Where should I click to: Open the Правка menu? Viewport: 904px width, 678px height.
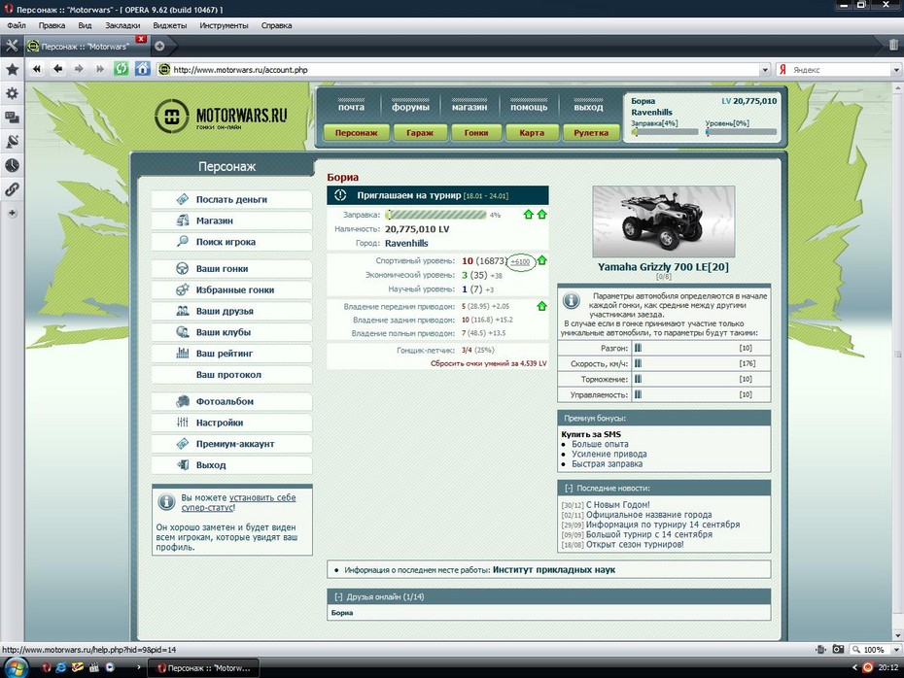(52, 25)
